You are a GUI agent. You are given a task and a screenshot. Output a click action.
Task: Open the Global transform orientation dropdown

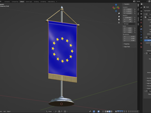tap(50, 111)
